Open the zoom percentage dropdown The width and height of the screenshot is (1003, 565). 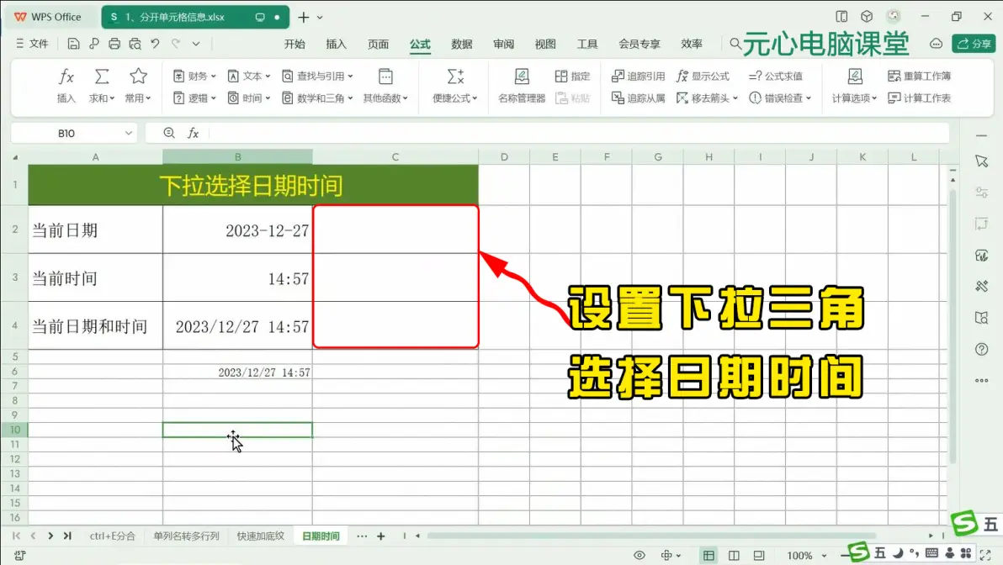(824, 556)
